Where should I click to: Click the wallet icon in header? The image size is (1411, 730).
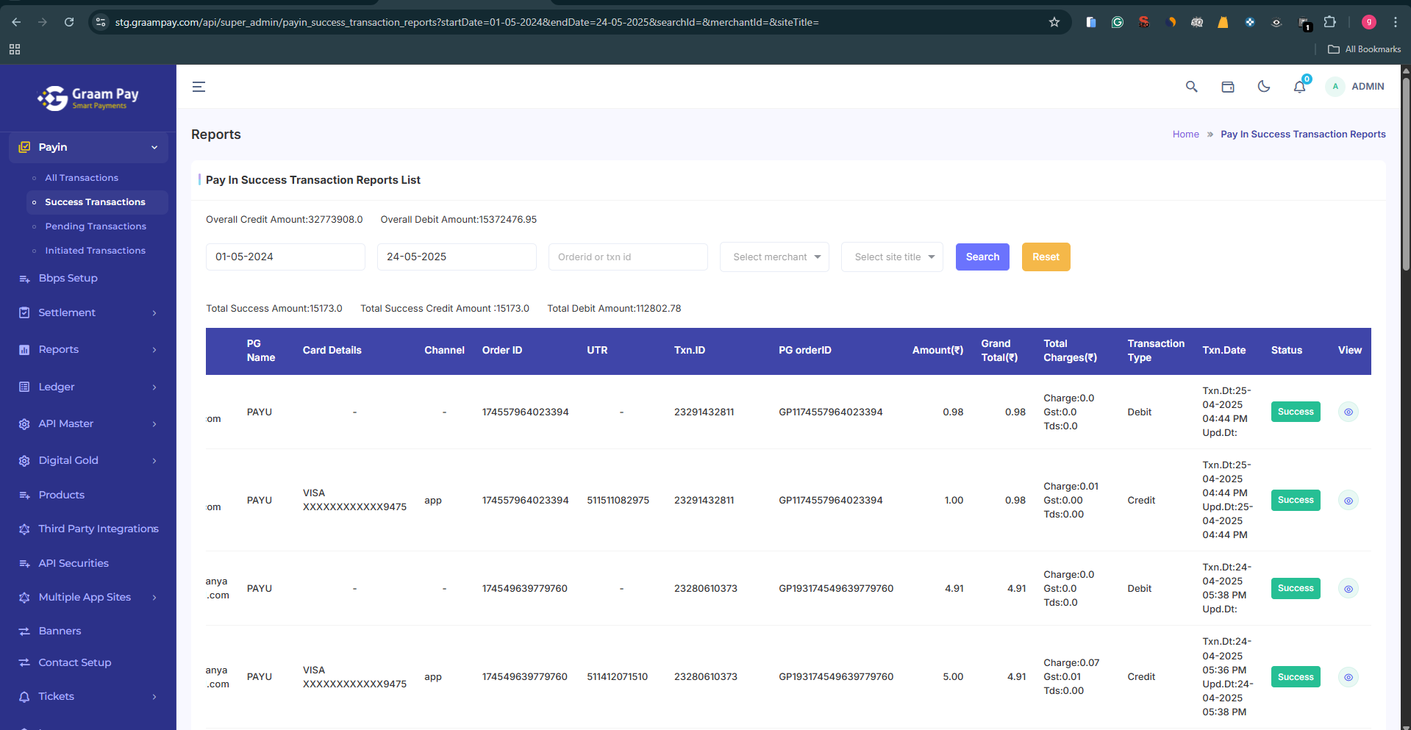(1227, 87)
